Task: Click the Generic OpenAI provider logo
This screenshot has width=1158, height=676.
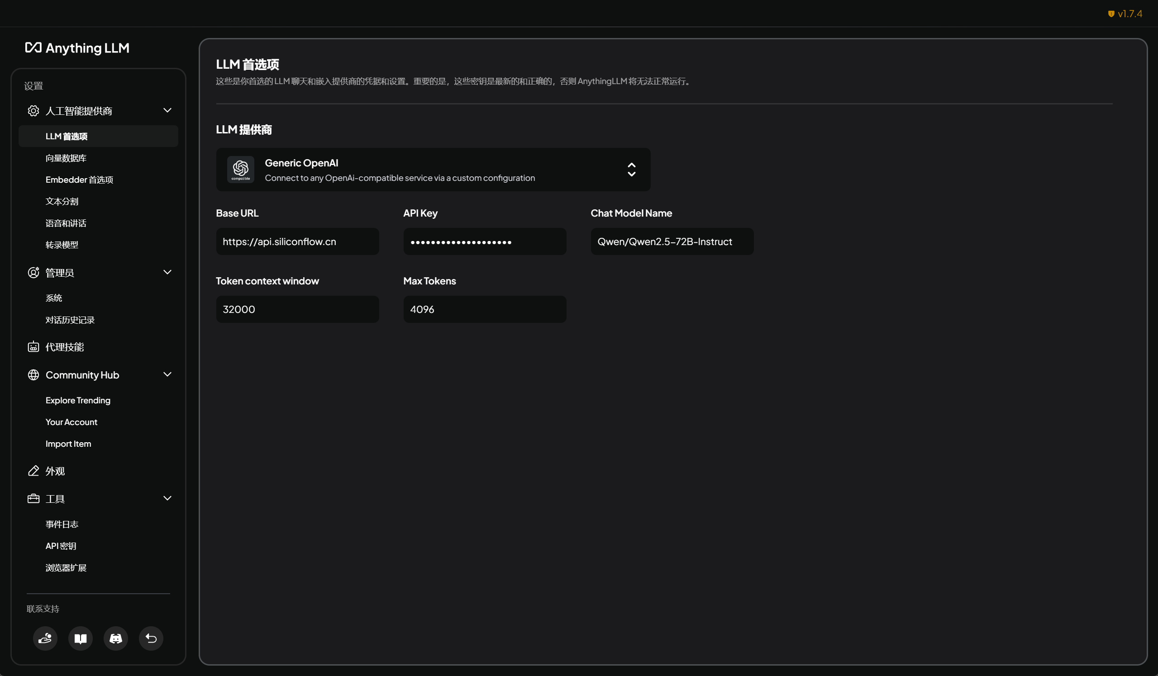Action: pyautogui.click(x=240, y=170)
